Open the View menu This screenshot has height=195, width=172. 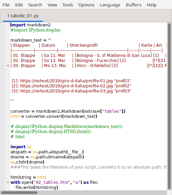coord(52,5)
